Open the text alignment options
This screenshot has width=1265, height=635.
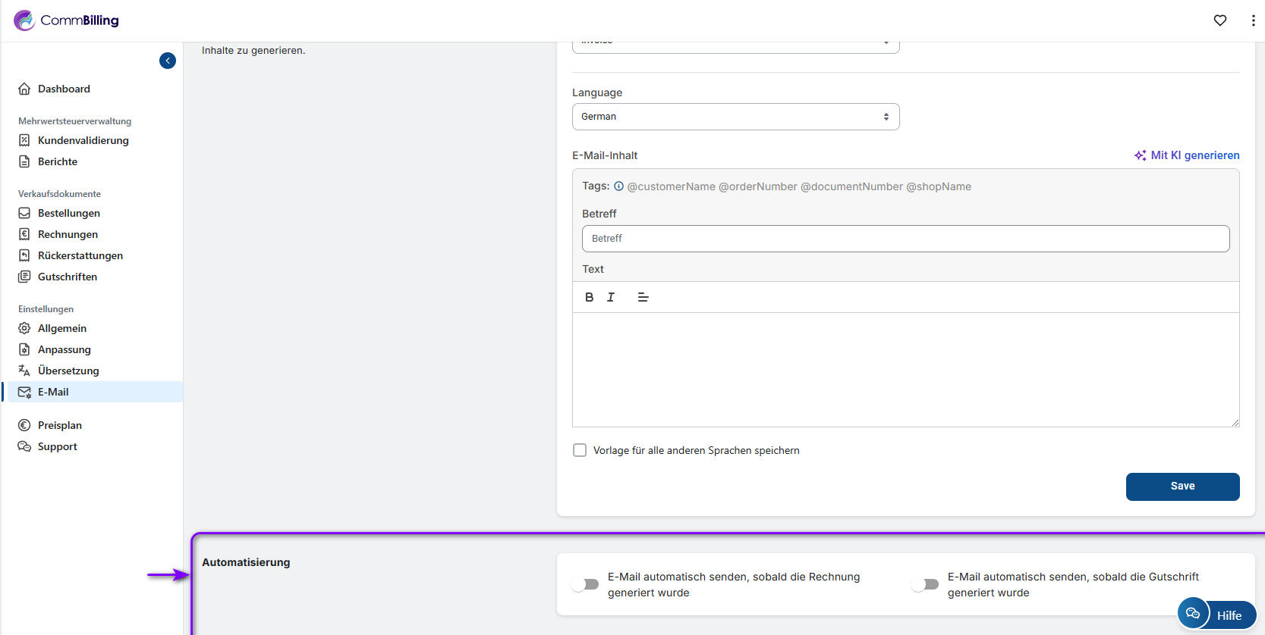pyautogui.click(x=643, y=297)
